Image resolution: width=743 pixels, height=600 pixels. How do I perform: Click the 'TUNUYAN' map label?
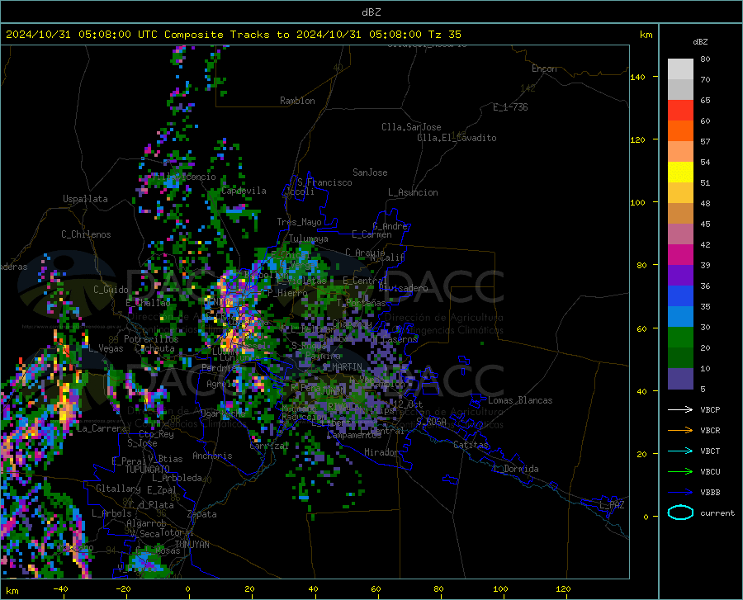(192, 545)
